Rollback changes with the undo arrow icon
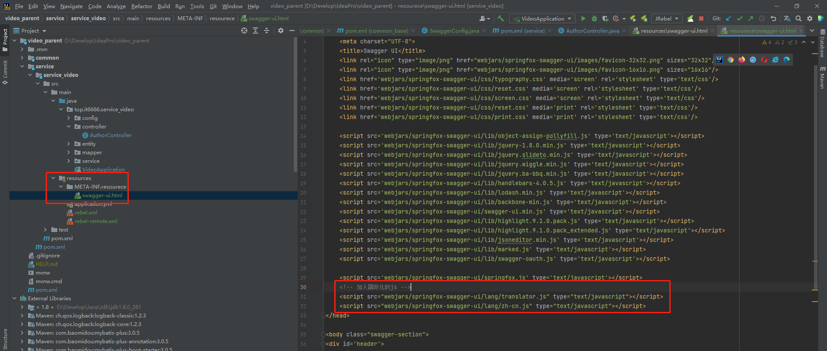 click(x=773, y=18)
